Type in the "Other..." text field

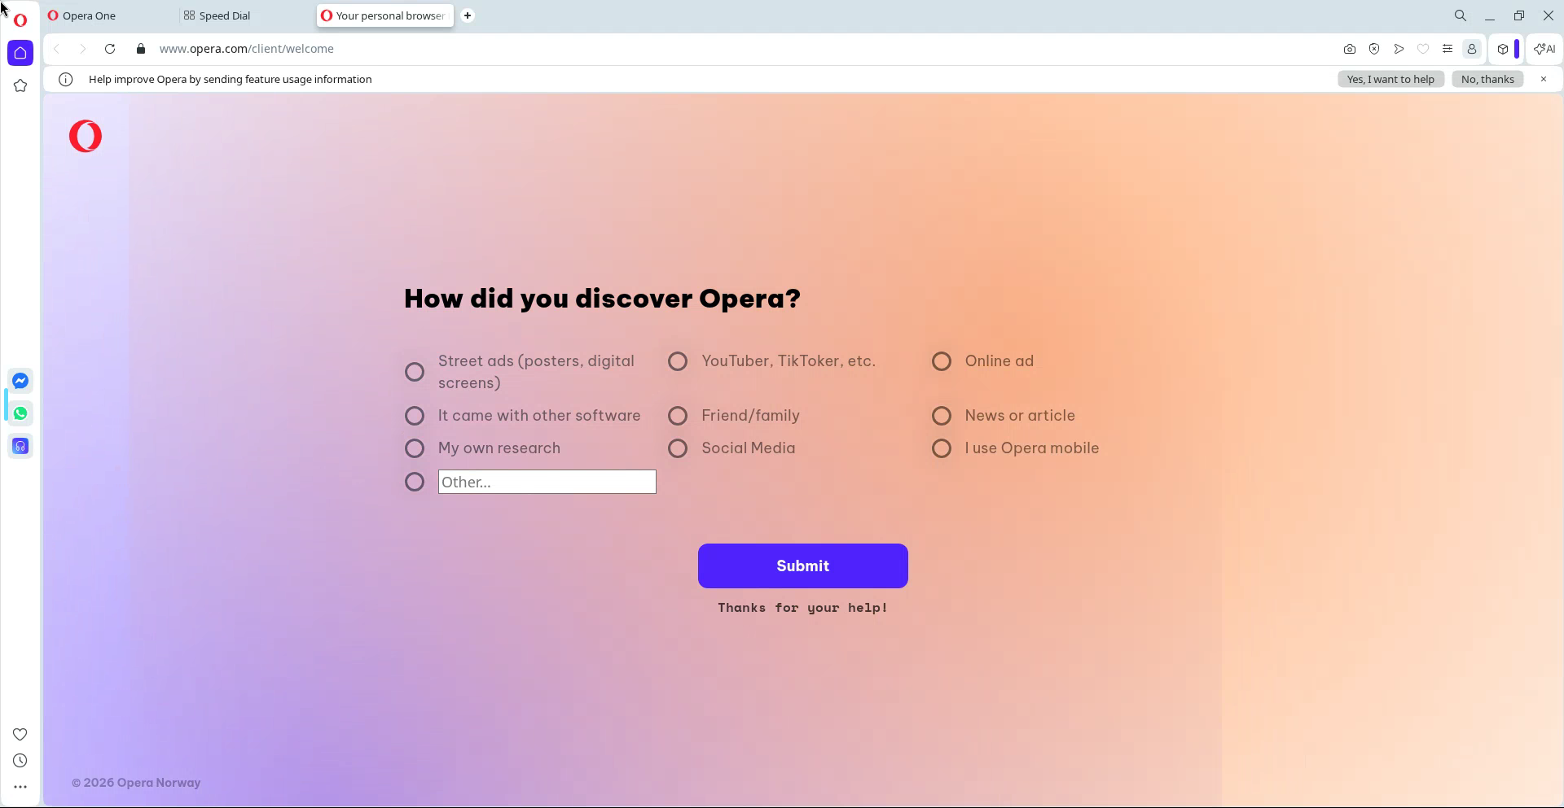pos(547,482)
